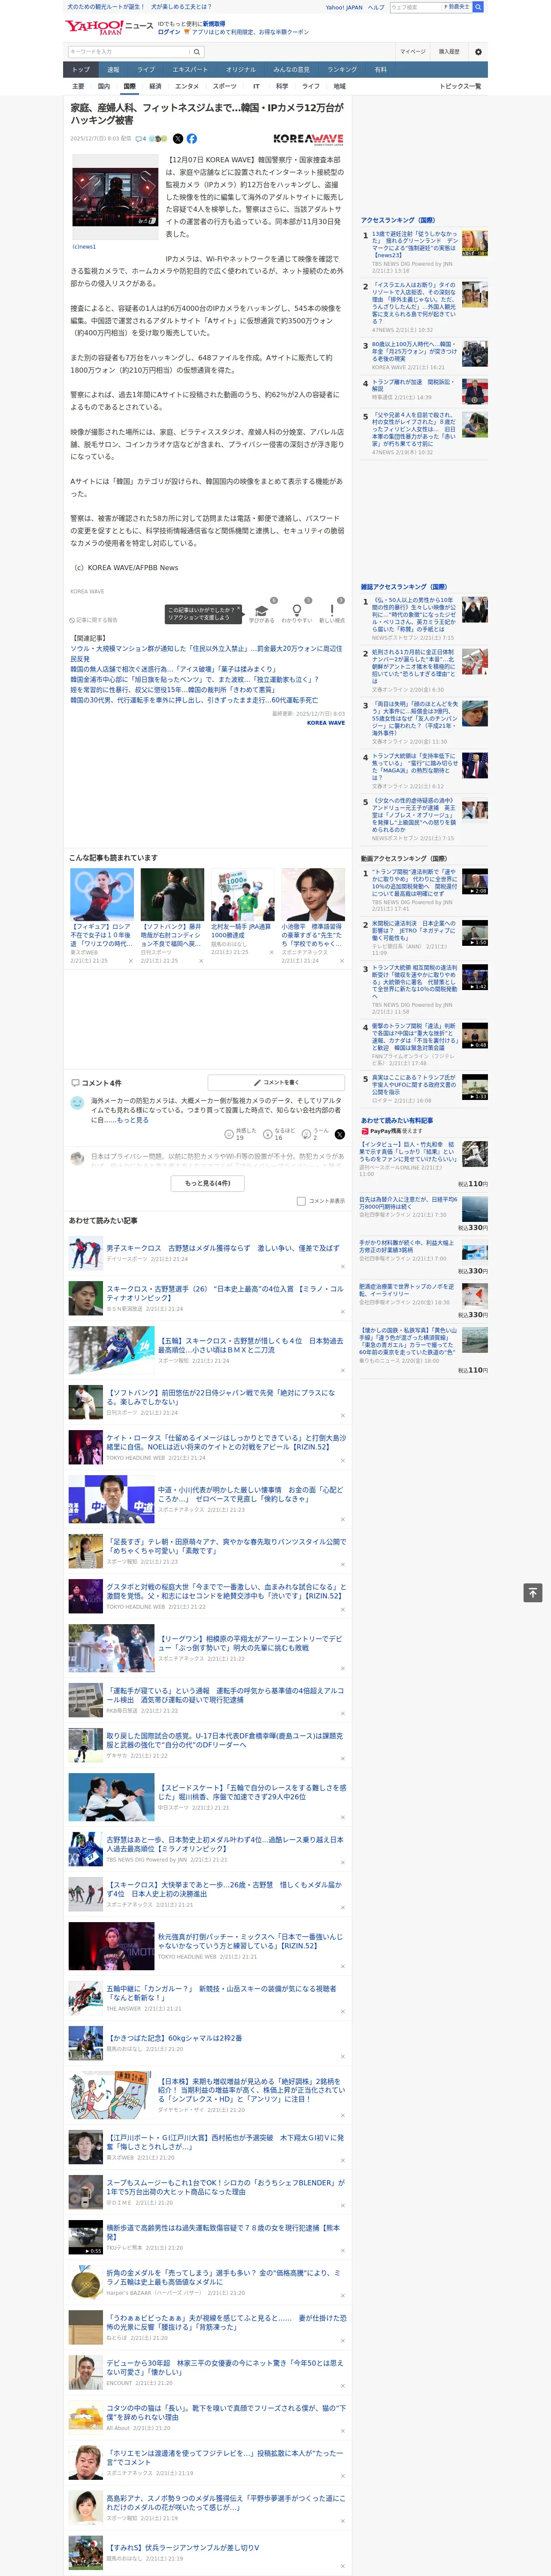This screenshot has height=2576, width=551.
Task: Click Yahoo! JAPAN link in top bar
Action: [344, 7]
